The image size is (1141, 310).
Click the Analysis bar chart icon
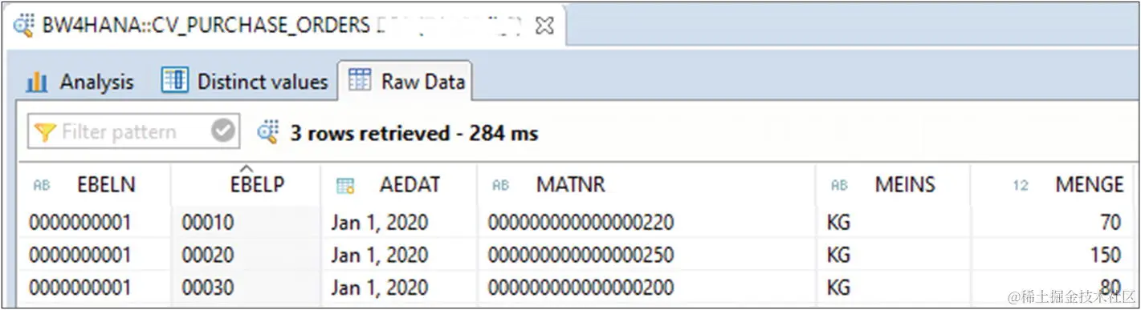point(37,82)
